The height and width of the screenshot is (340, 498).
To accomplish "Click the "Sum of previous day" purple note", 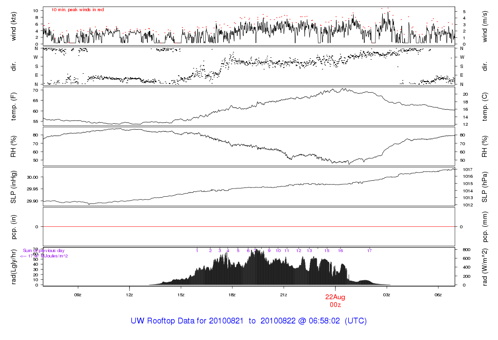I will pyautogui.click(x=43, y=251).
